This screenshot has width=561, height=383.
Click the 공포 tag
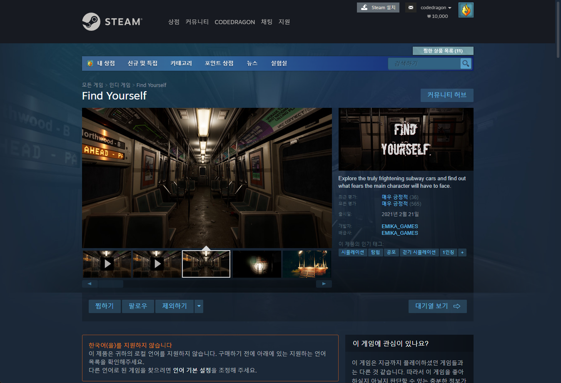391,252
